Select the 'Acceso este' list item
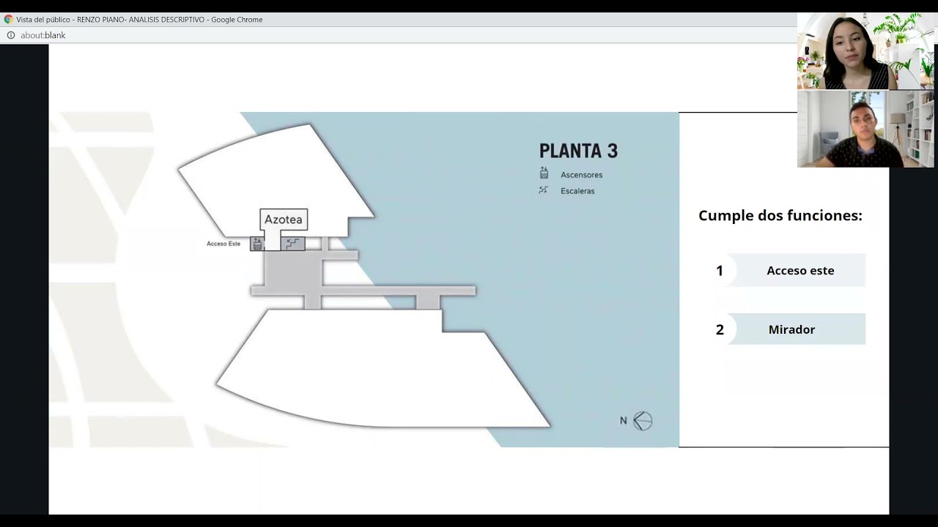 point(800,270)
